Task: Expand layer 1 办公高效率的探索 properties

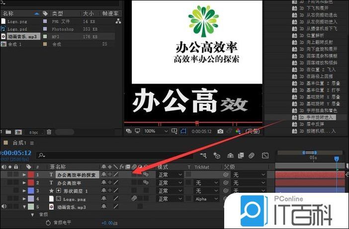Action: (x=24, y=174)
